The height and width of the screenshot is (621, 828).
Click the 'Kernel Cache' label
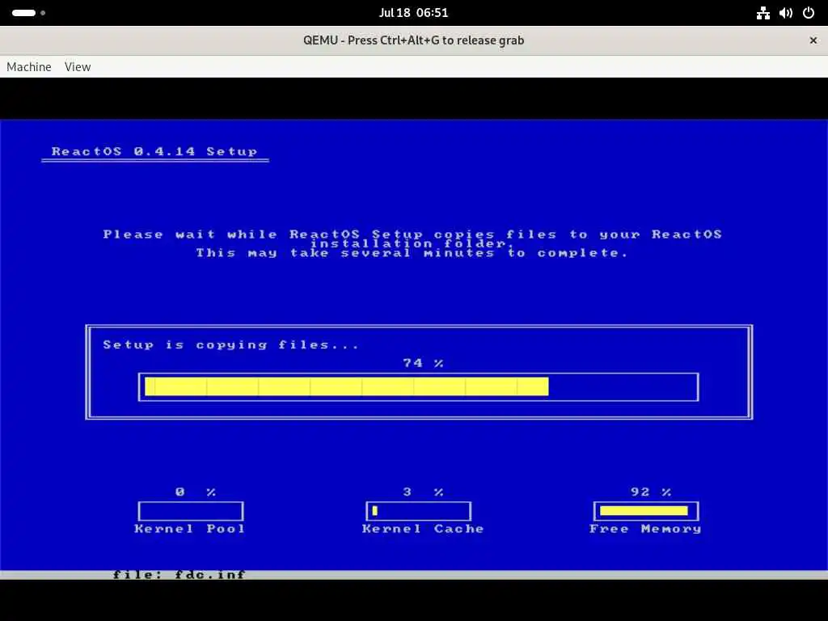(x=423, y=529)
